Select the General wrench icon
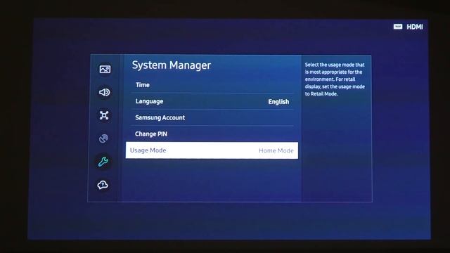Screen dimensions: 450x253 [x=103, y=162]
